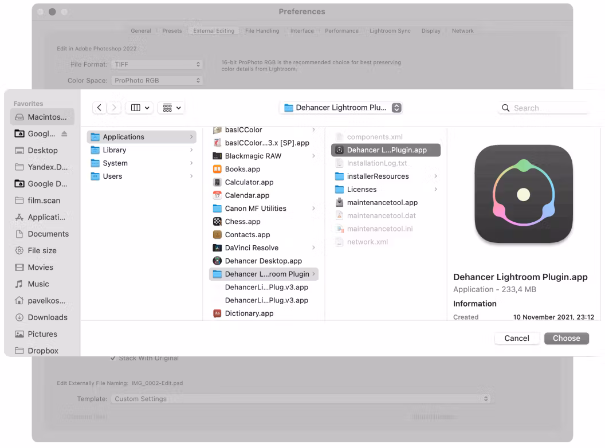Expand the Library folder chevron

(x=191, y=150)
